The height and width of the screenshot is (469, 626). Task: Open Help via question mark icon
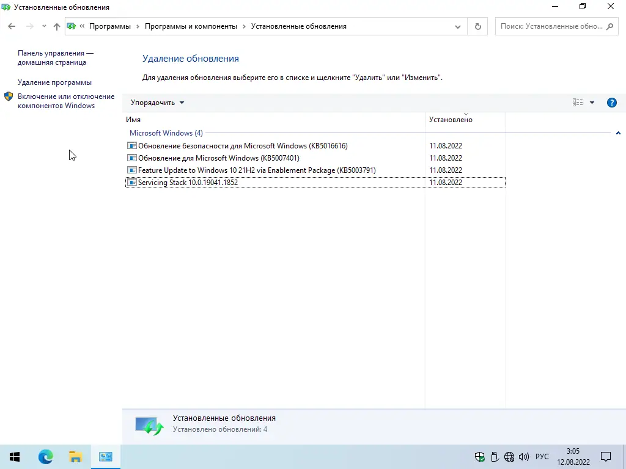coord(611,103)
